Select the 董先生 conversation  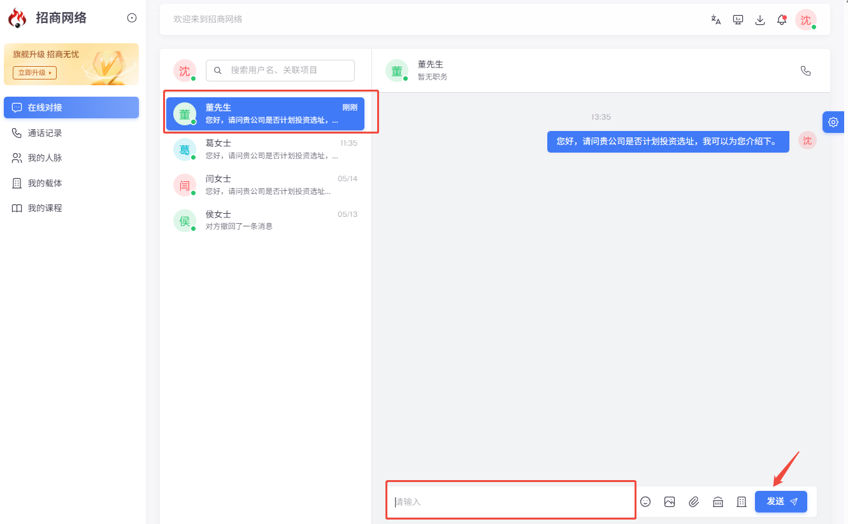pyautogui.click(x=265, y=114)
